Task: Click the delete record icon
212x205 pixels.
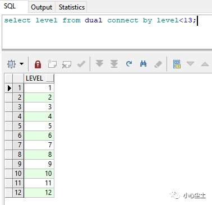Action: pos(67,64)
